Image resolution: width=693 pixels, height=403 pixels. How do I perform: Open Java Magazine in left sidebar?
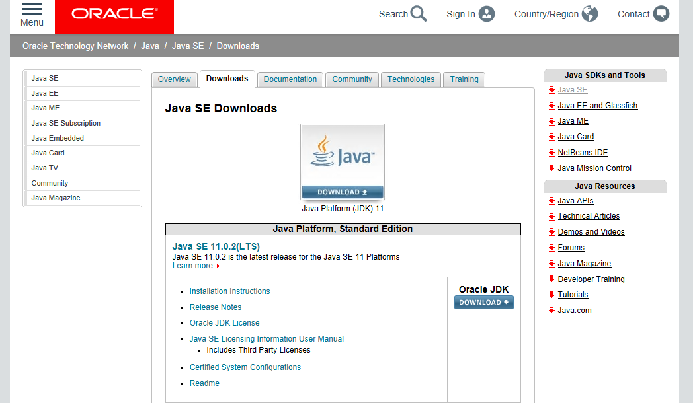(83, 198)
